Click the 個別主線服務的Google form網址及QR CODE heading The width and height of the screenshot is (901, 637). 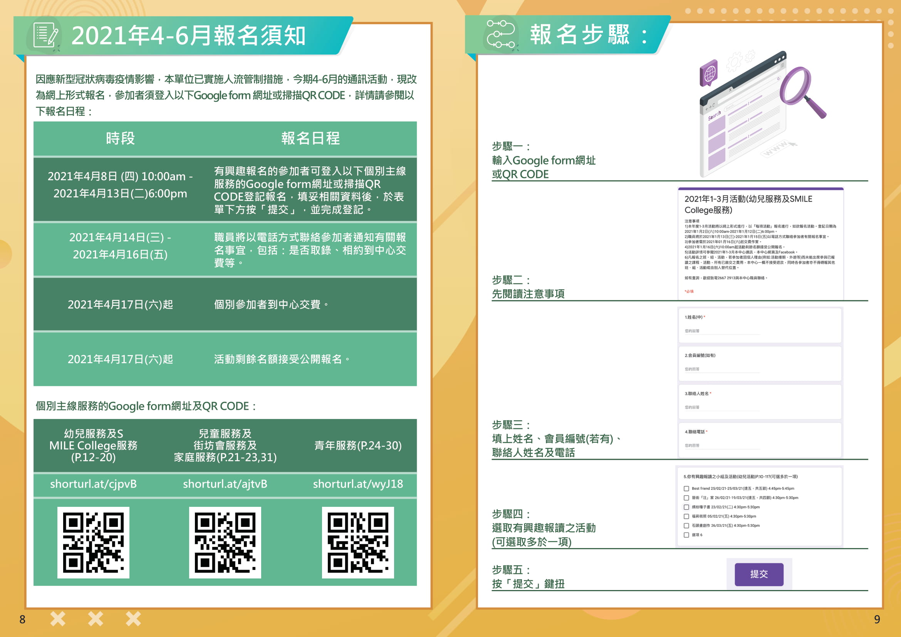(146, 406)
